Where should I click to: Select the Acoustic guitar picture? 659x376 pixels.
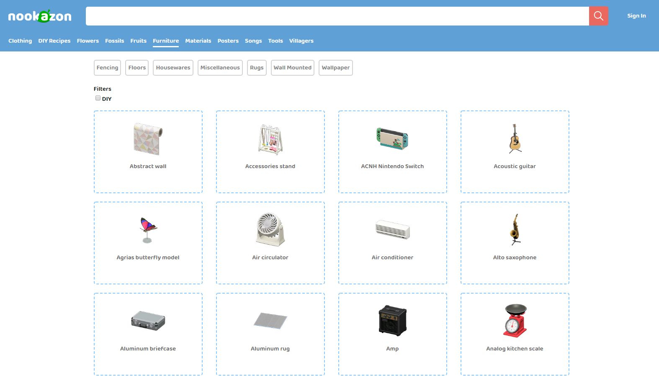[x=515, y=139]
